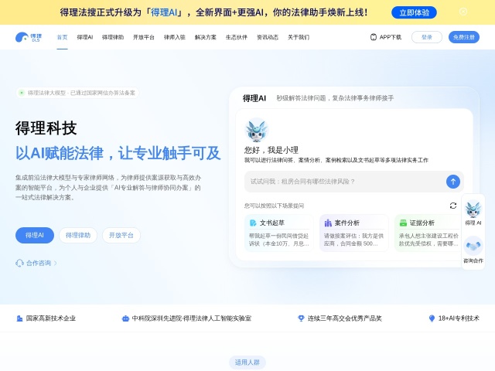
Task: Click the 18+AI专利技术 bulb icon
Action: (432, 318)
